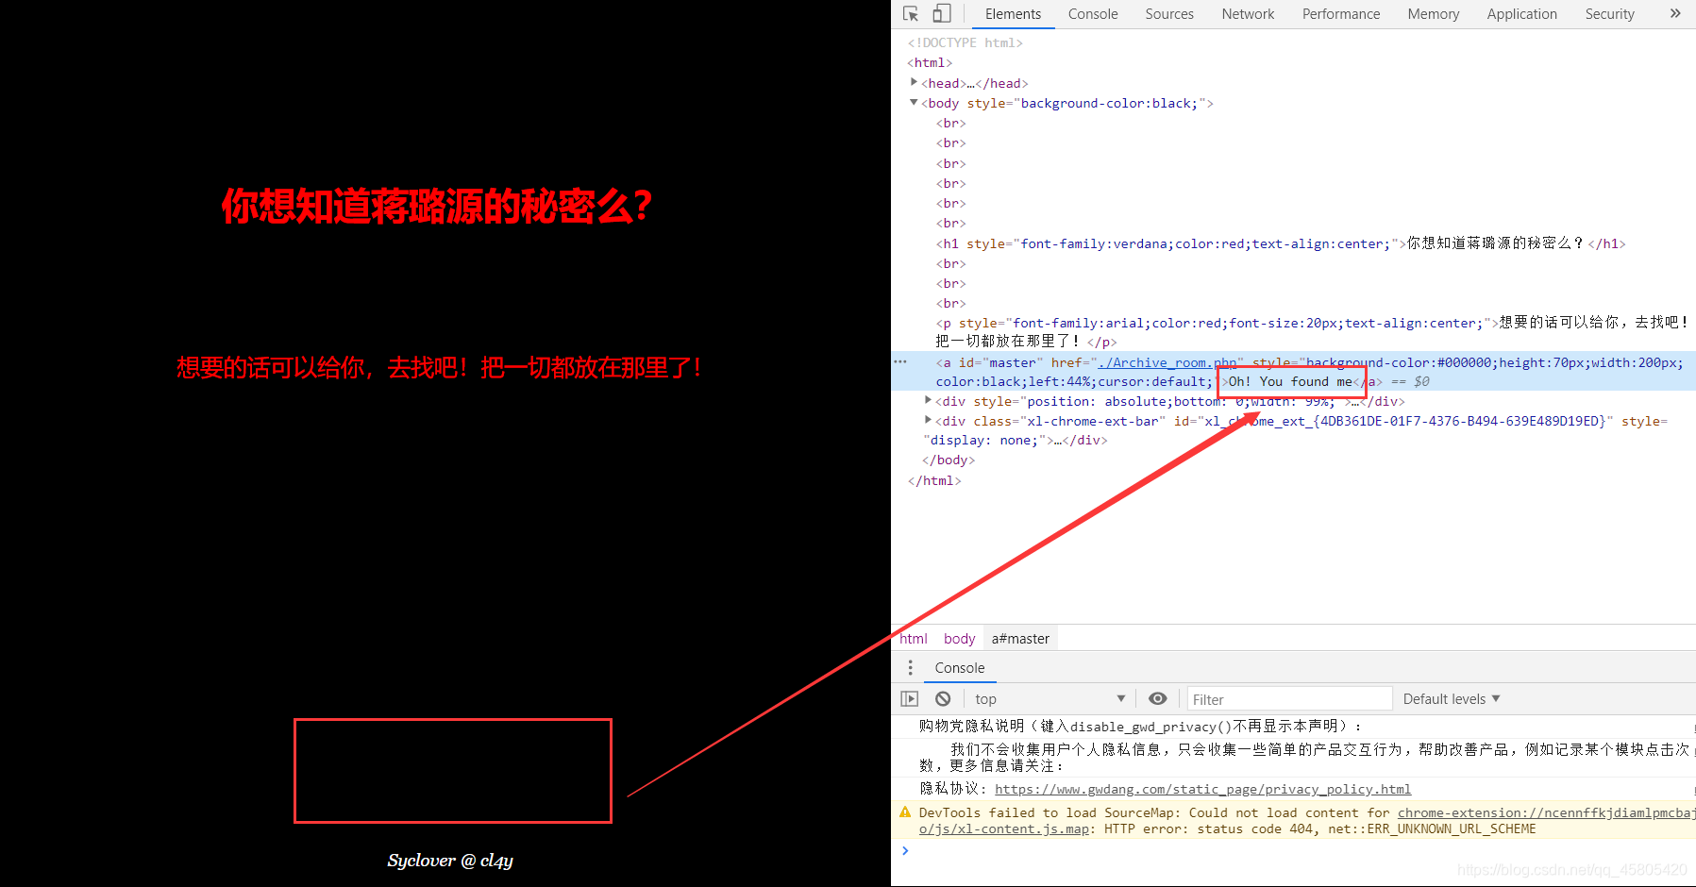Open the top frame context selector

pyautogui.click(x=1048, y=698)
